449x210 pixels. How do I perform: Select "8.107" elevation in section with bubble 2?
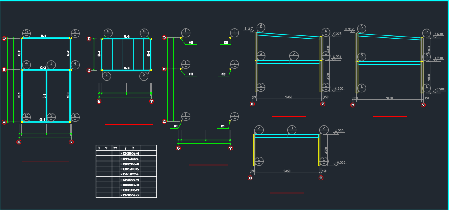pos(248,28)
